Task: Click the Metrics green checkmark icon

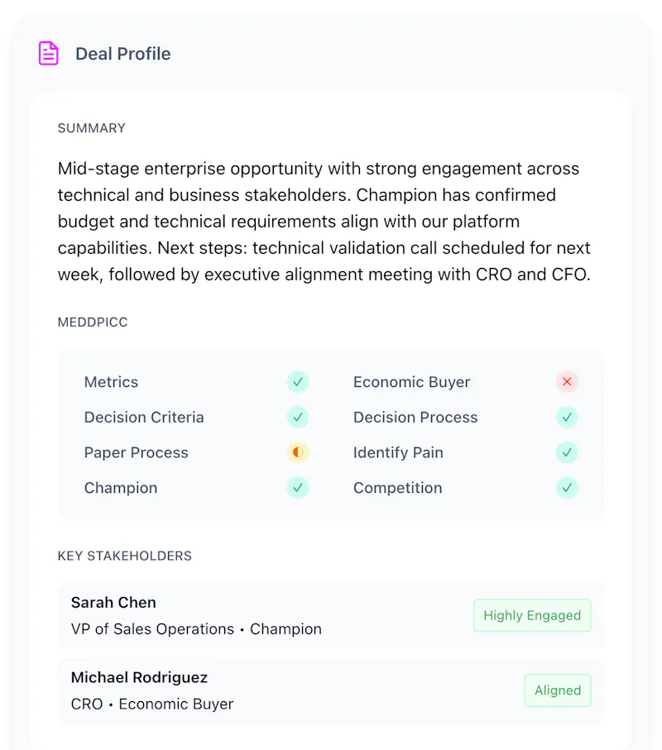Action: pos(298,382)
